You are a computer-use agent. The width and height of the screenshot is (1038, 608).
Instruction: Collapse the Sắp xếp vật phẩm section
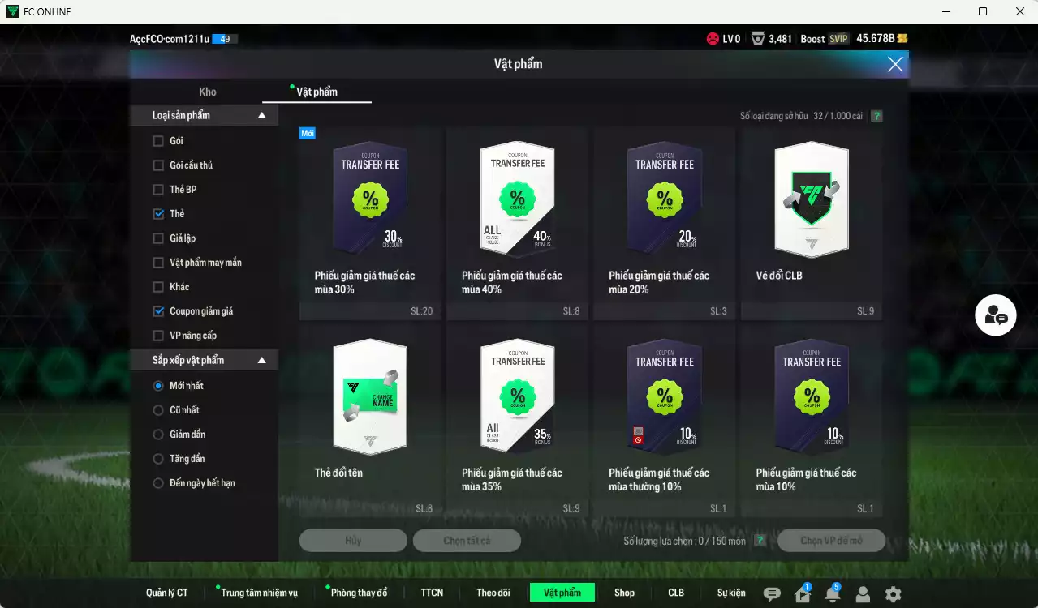(x=261, y=360)
